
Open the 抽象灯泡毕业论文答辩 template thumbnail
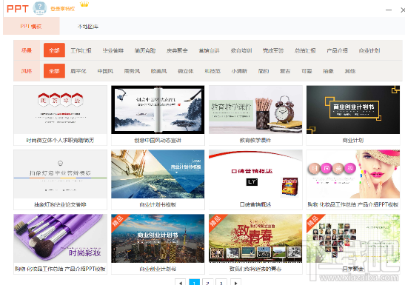point(60,174)
